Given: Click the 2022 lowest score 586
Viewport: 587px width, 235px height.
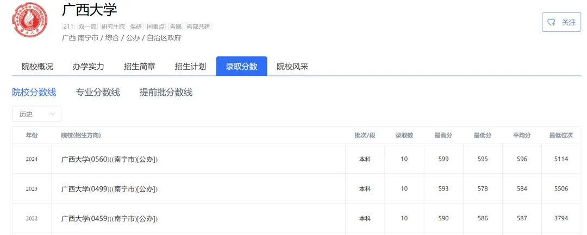Looking at the screenshot, I should [483, 219].
